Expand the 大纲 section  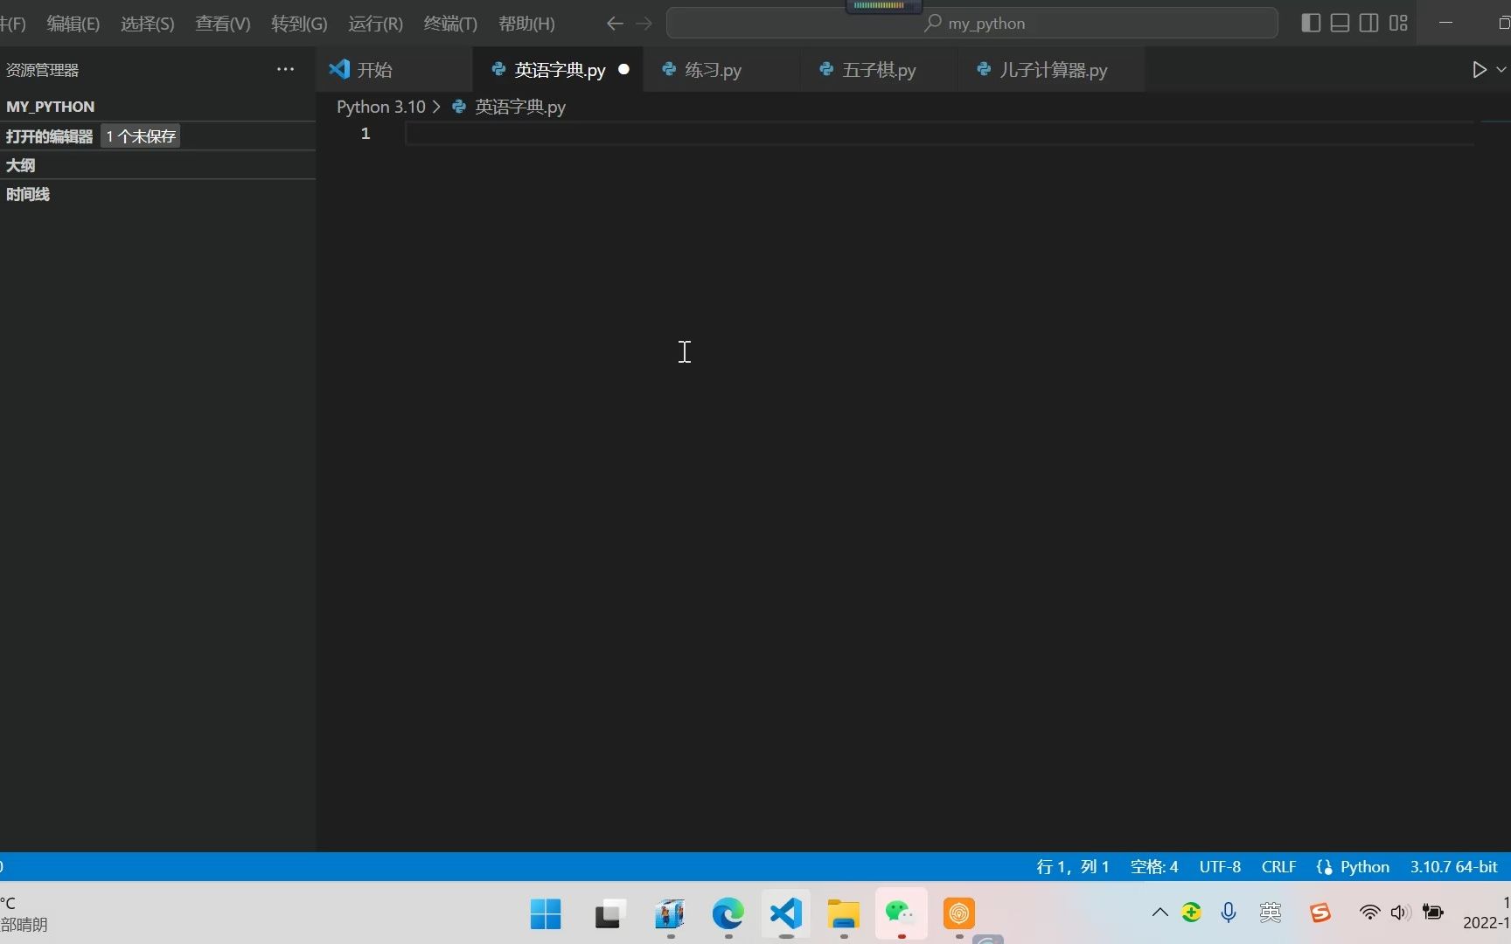20,165
